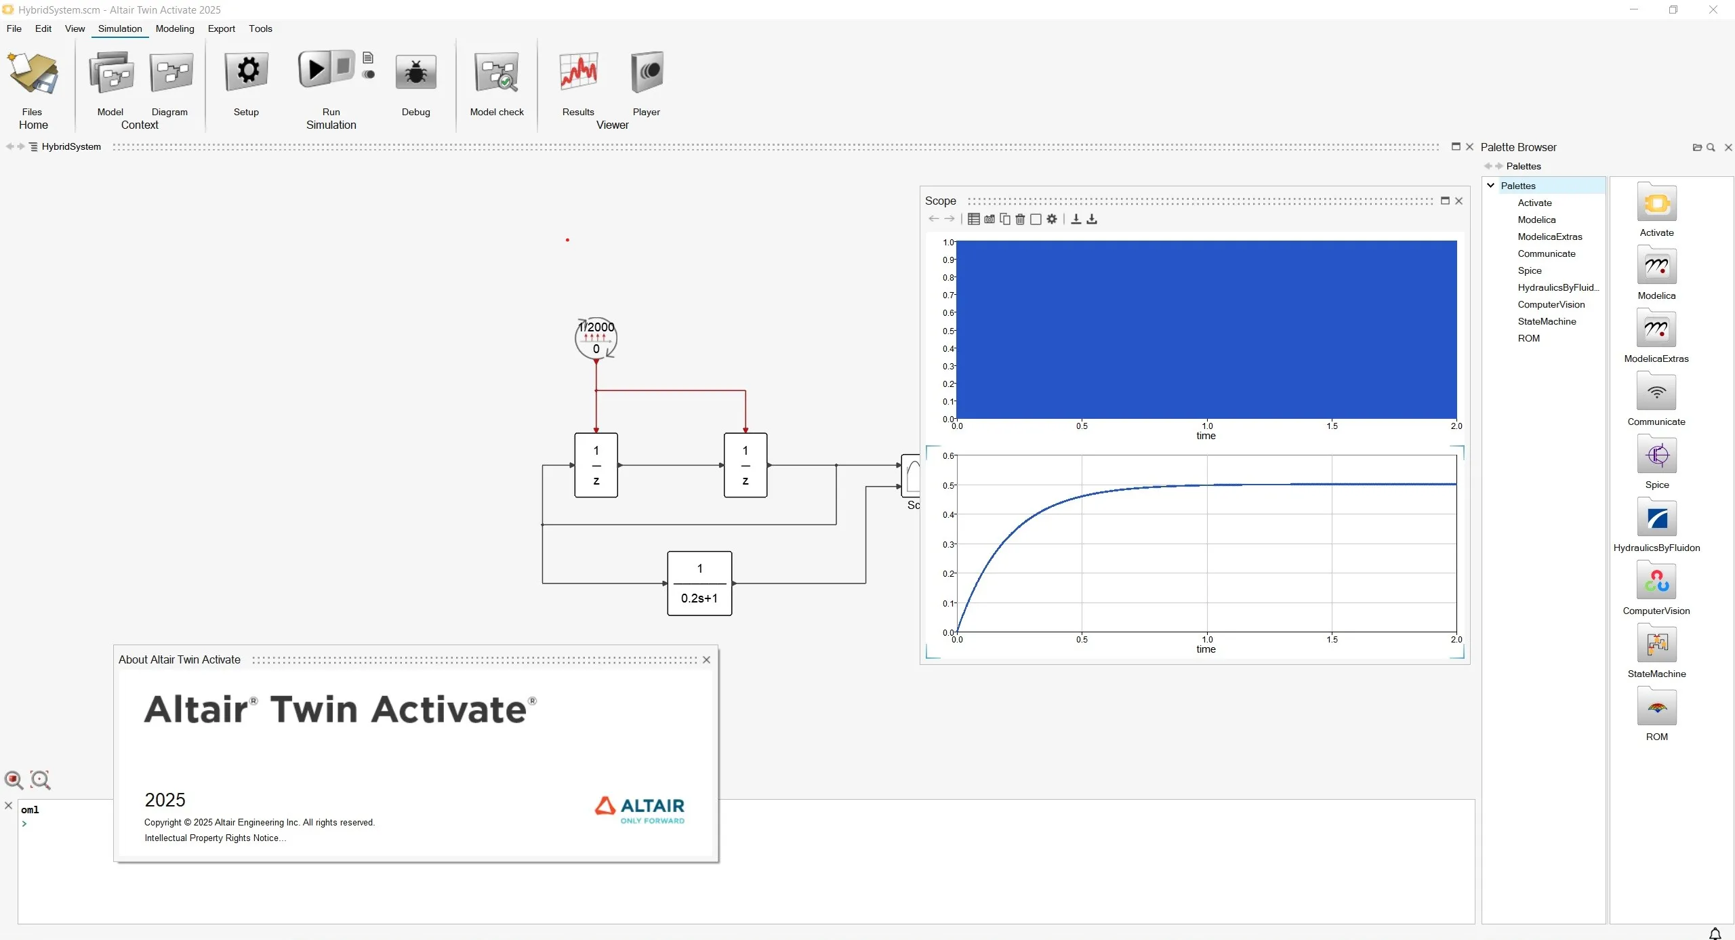Open the Files ribbon icon

tap(32, 73)
